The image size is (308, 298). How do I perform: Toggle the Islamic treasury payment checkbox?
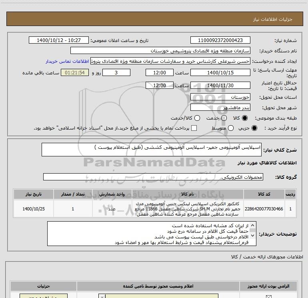(x=194, y=128)
